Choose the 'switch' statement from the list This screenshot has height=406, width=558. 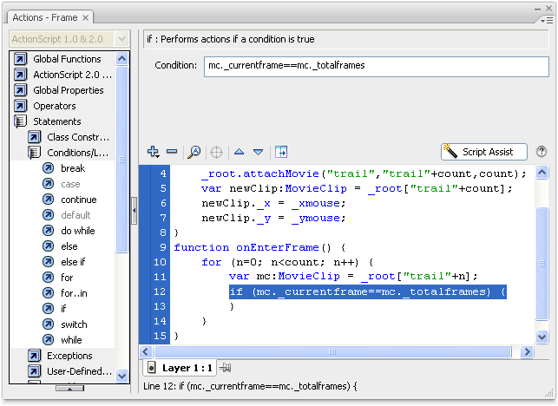point(74,324)
